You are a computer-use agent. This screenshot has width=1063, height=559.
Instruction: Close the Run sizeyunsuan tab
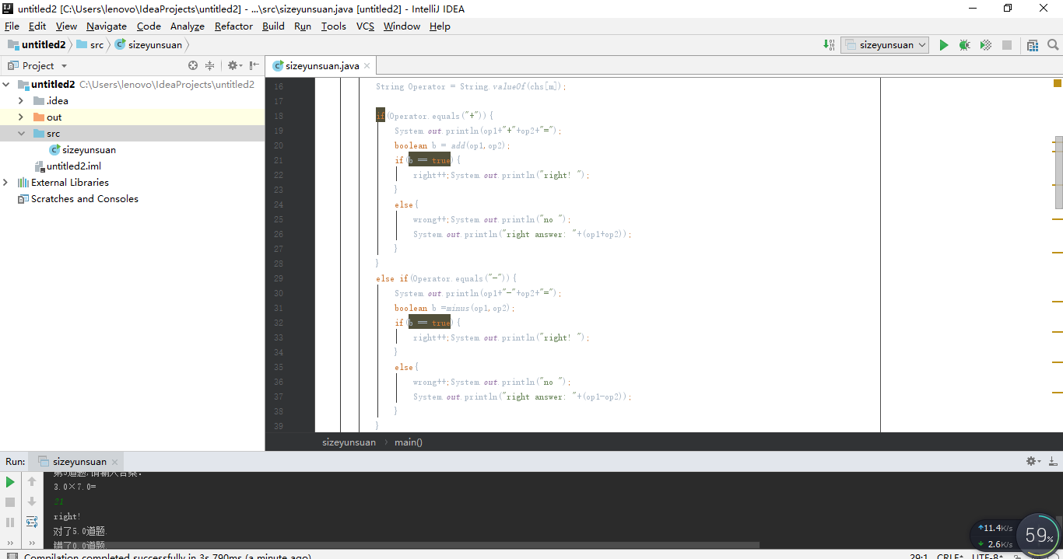[114, 462]
